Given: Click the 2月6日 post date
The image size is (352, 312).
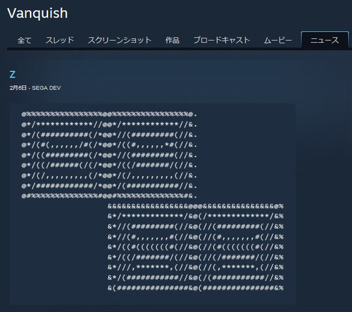Looking at the screenshot, I should point(18,88).
